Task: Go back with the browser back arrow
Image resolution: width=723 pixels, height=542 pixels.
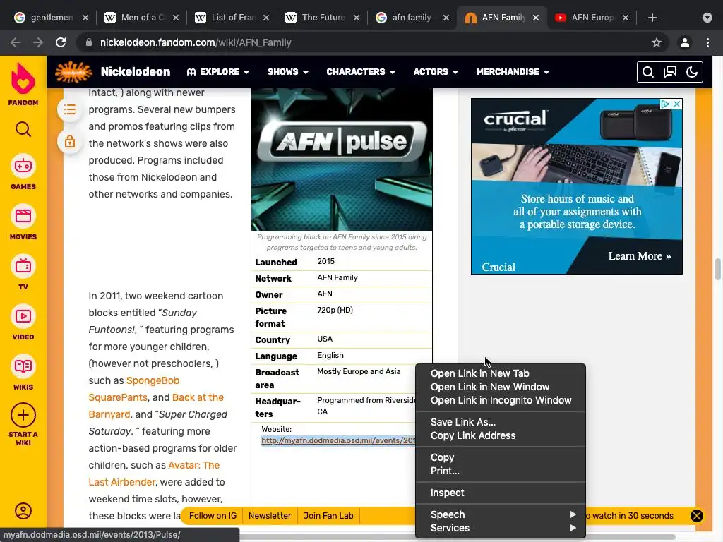Action: click(16, 42)
